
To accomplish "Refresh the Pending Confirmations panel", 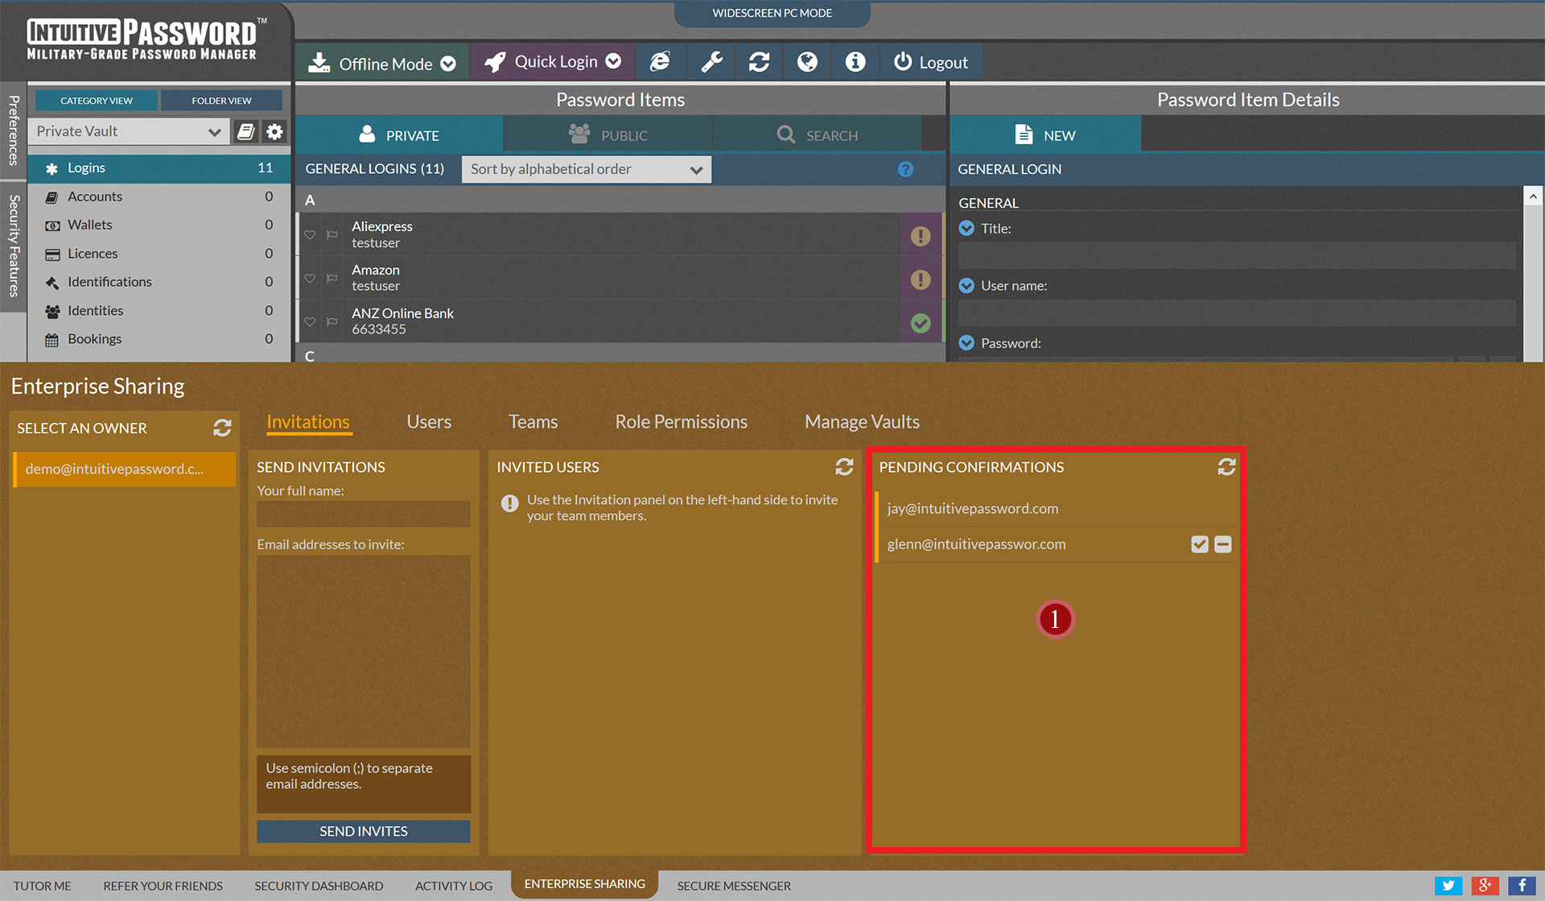I will 1226,467.
